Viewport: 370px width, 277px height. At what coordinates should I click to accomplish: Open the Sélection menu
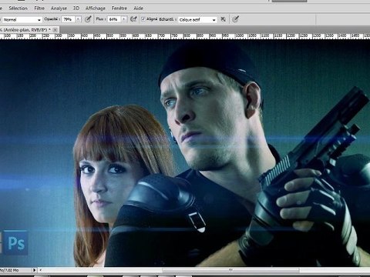[18, 8]
